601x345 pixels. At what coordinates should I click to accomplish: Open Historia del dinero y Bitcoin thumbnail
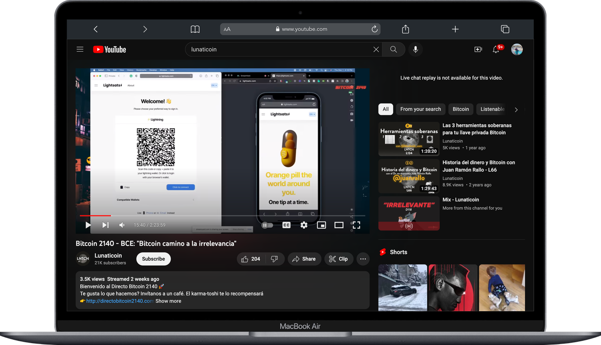tap(409, 176)
